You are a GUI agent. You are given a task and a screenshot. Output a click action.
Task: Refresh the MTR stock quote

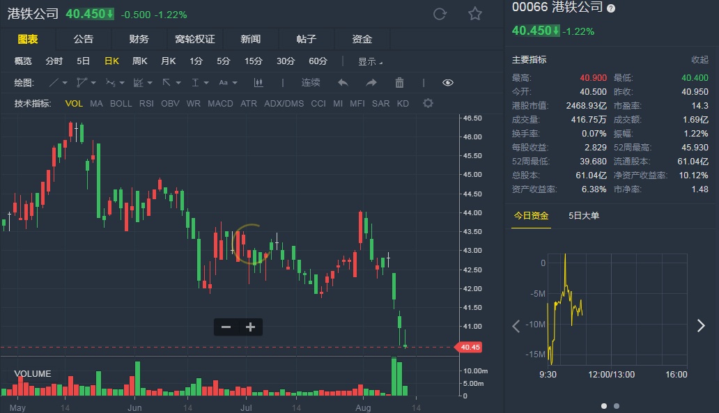pyautogui.click(x=440, y=14)
